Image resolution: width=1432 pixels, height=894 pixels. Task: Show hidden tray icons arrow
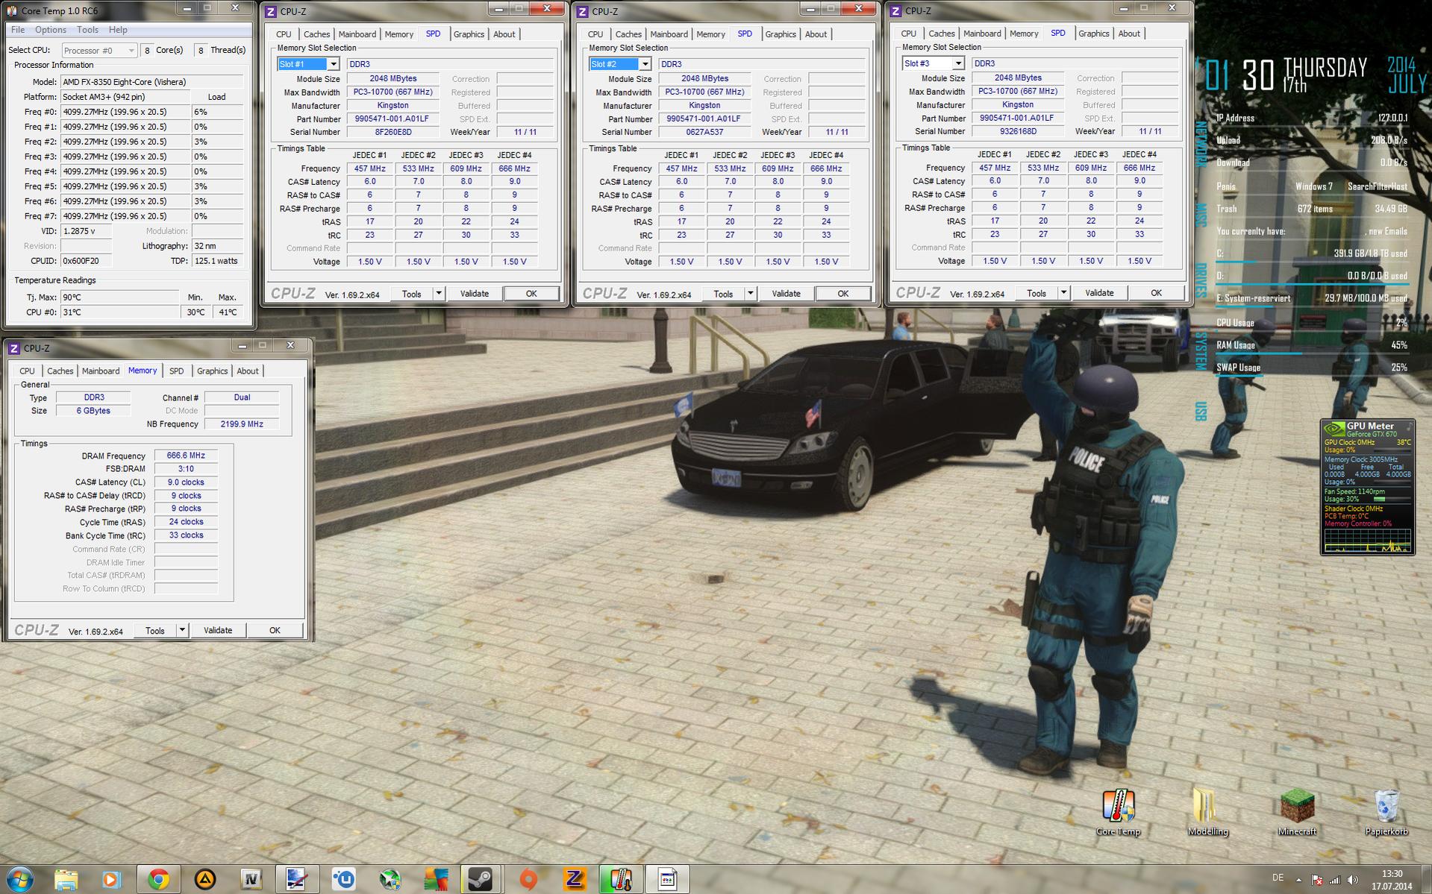click(1298, 880)
